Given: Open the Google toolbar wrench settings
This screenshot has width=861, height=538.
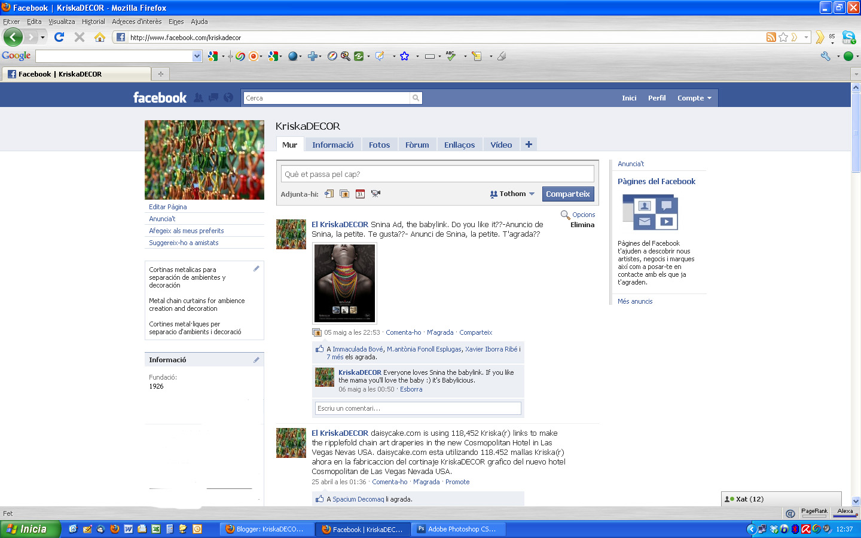Looking at the screenshot, I should [x=826, y=56].
